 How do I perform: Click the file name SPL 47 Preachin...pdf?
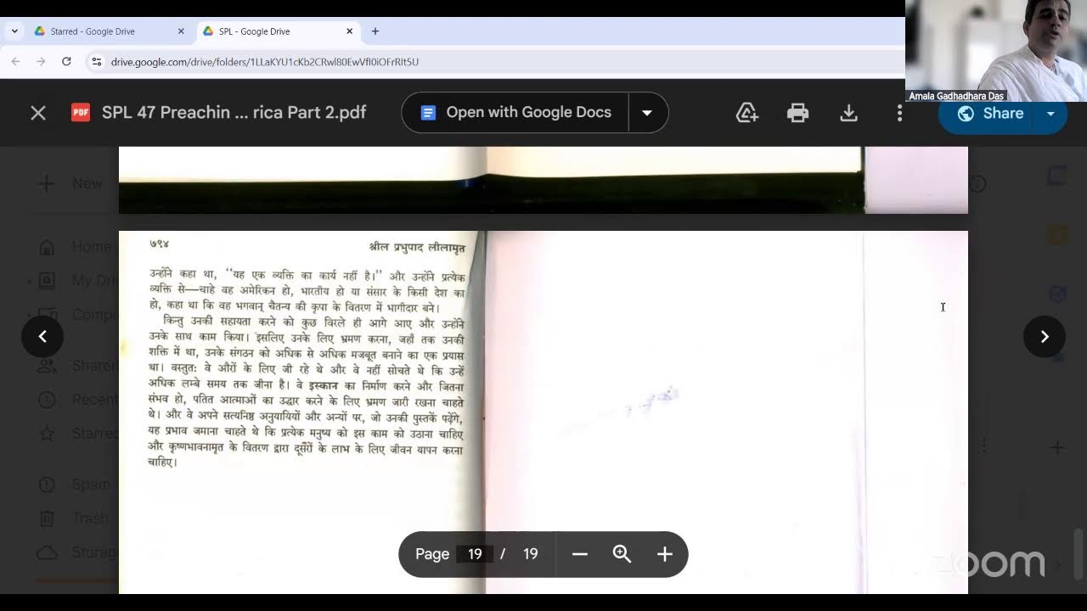(x=234, y=112)
